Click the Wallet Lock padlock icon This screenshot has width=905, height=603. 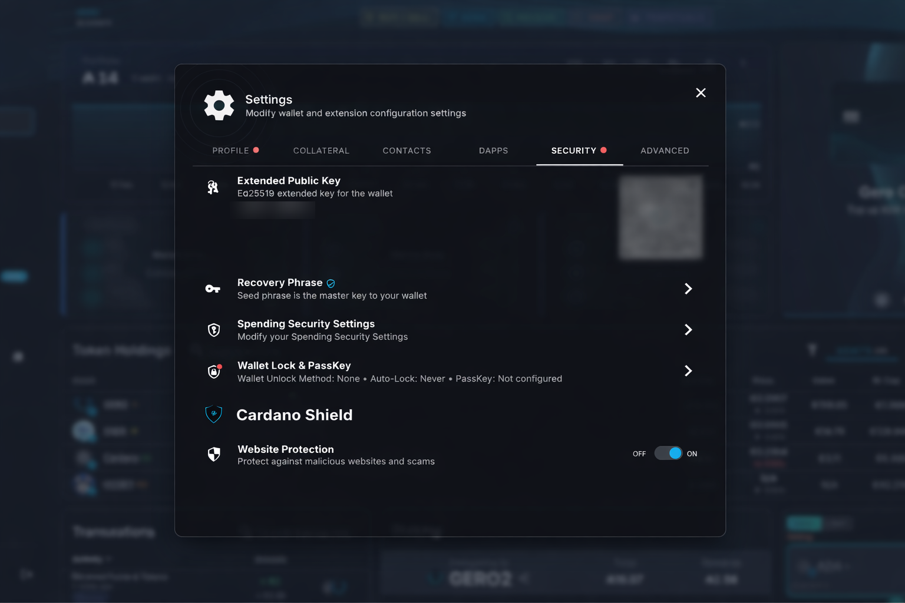[x=213, y=372]
